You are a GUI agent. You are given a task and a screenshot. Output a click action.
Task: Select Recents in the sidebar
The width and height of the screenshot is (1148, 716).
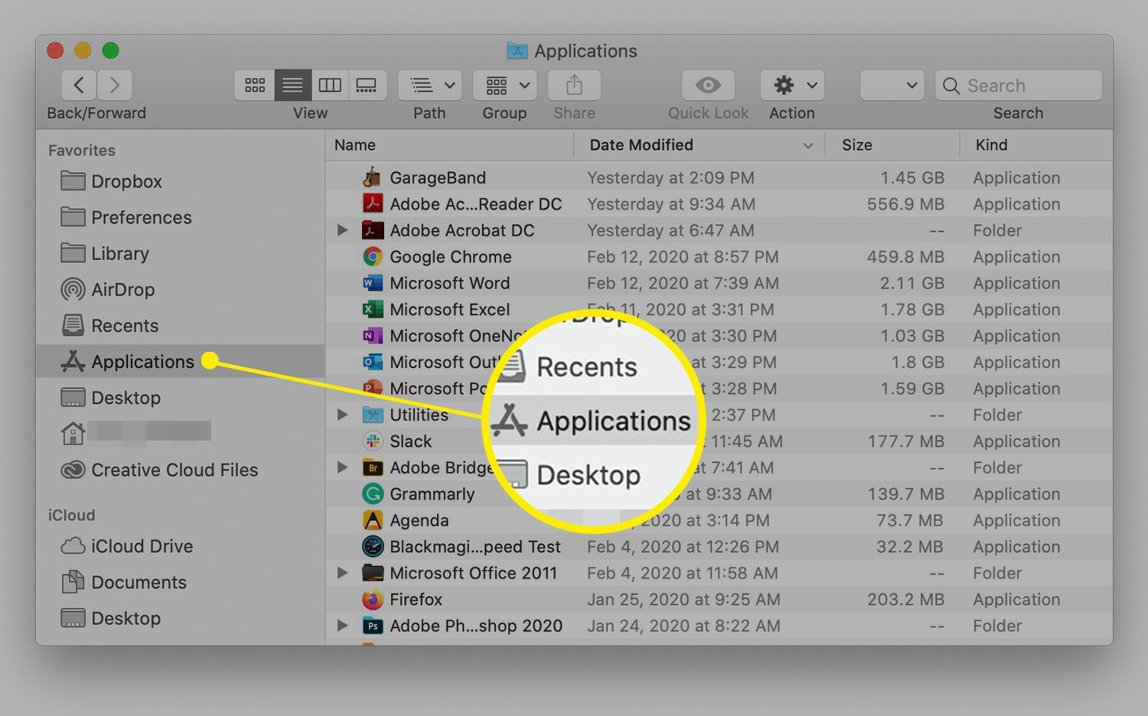124,325
